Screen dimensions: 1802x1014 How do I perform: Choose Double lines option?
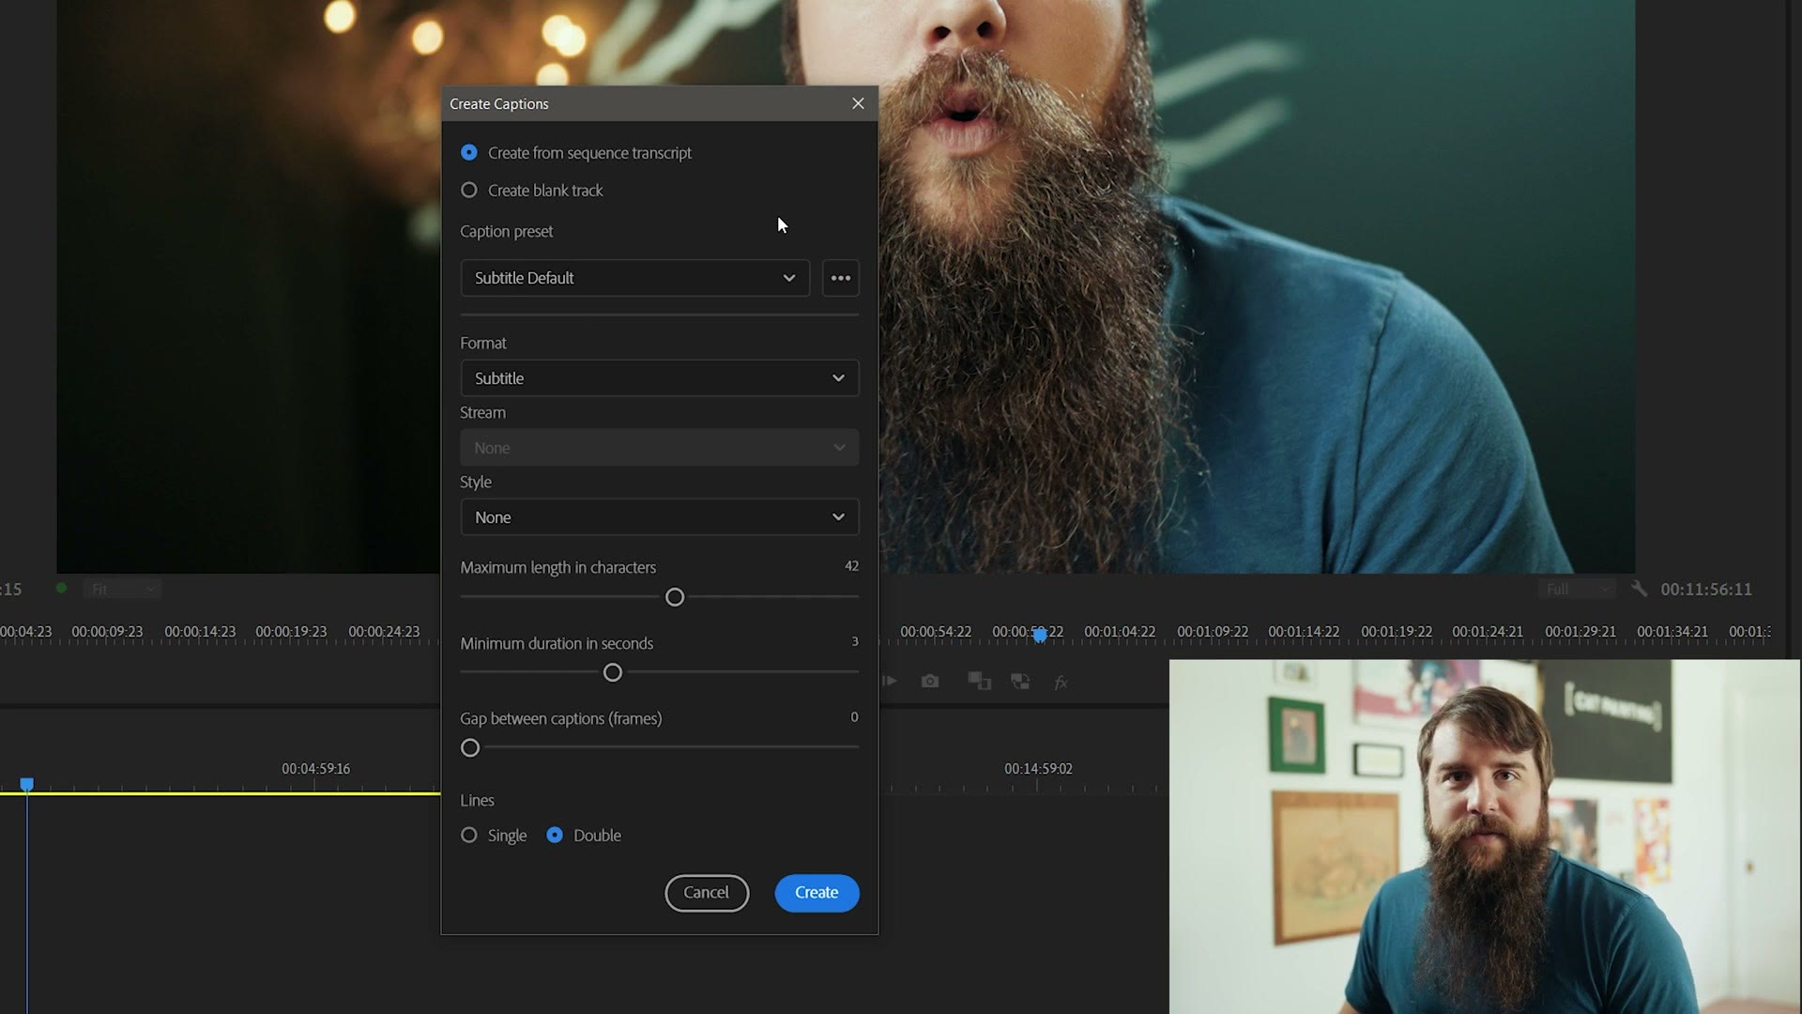pyautogui.click(x=584, y=835)
